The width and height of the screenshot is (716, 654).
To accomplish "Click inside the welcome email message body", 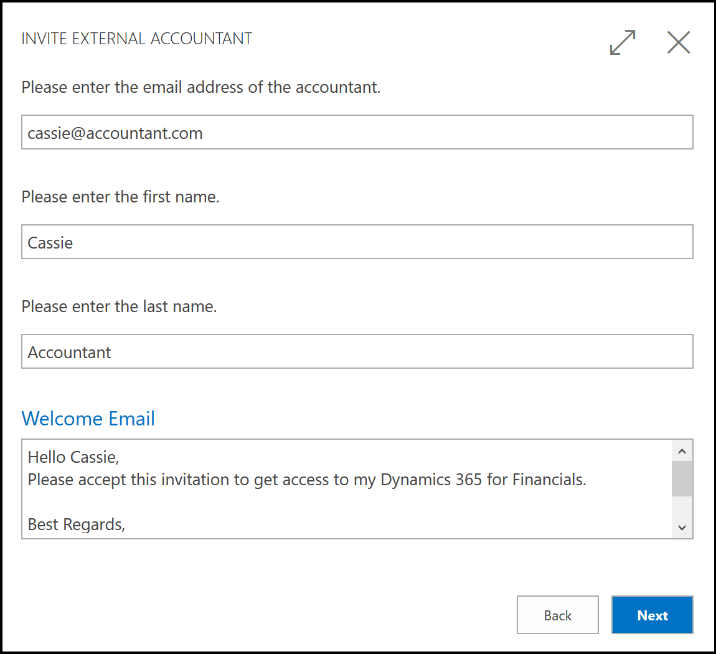I will pyautogui.click(x=311, y=498).
